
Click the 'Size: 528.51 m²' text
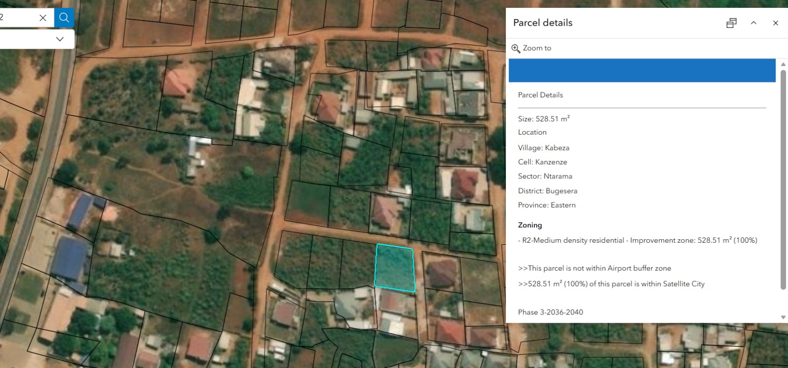544,118
